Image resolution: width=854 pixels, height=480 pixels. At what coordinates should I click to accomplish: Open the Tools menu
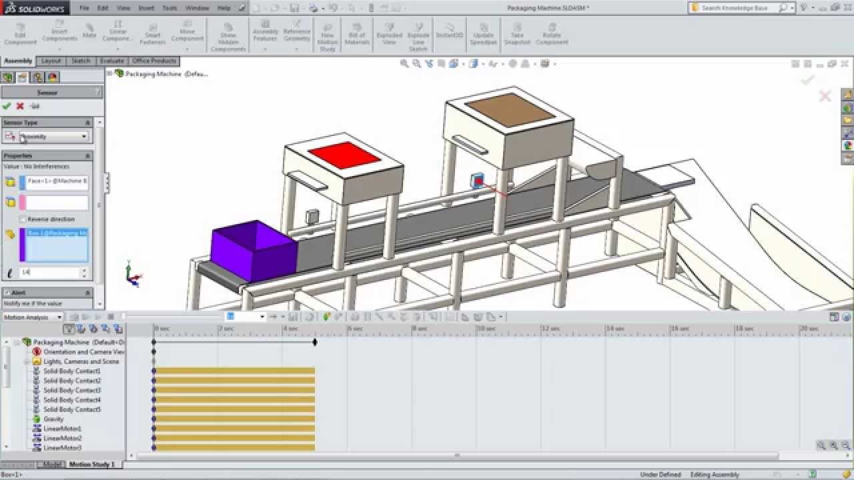170,8
